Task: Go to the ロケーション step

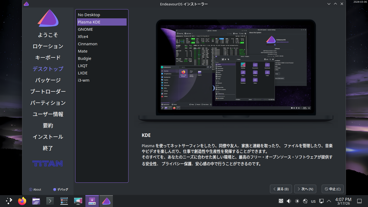Action: coord(48,46)
